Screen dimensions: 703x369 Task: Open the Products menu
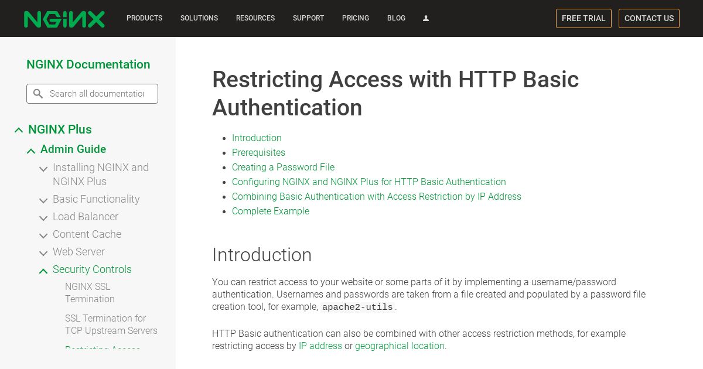[144, 18]
